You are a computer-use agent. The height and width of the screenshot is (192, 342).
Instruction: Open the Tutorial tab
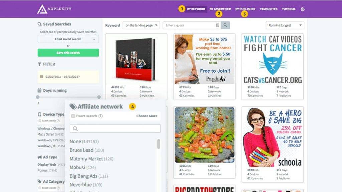pos(289,9)
